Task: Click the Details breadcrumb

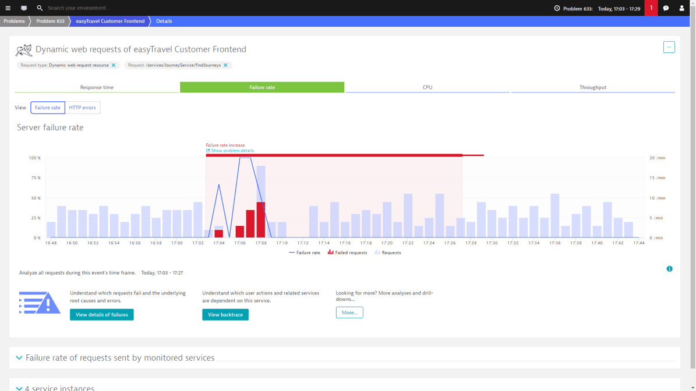Action: pos(164,22)
